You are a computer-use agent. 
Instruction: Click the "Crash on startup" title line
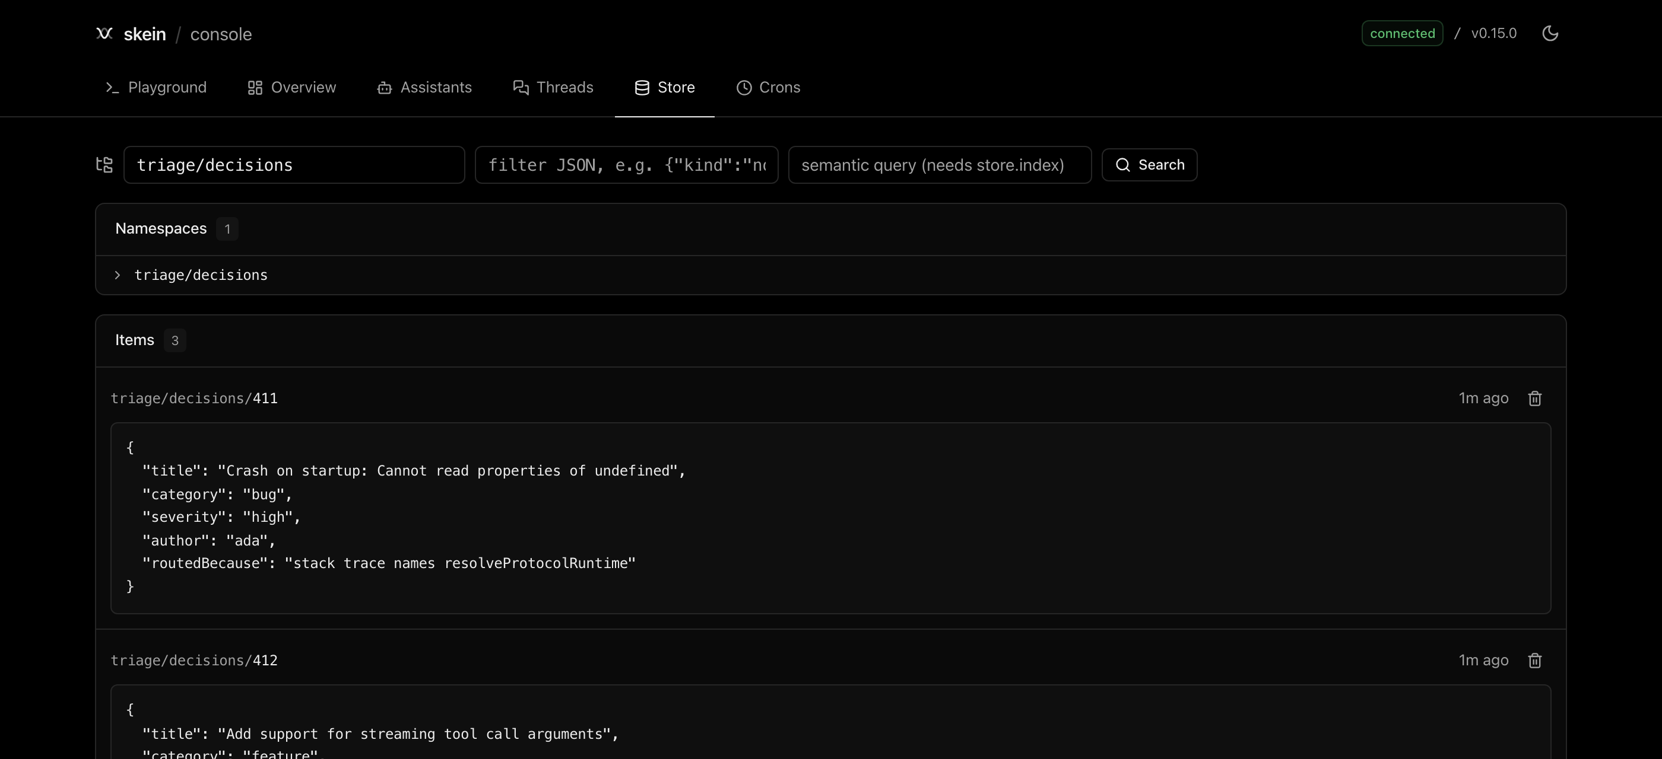click(414, 471)
